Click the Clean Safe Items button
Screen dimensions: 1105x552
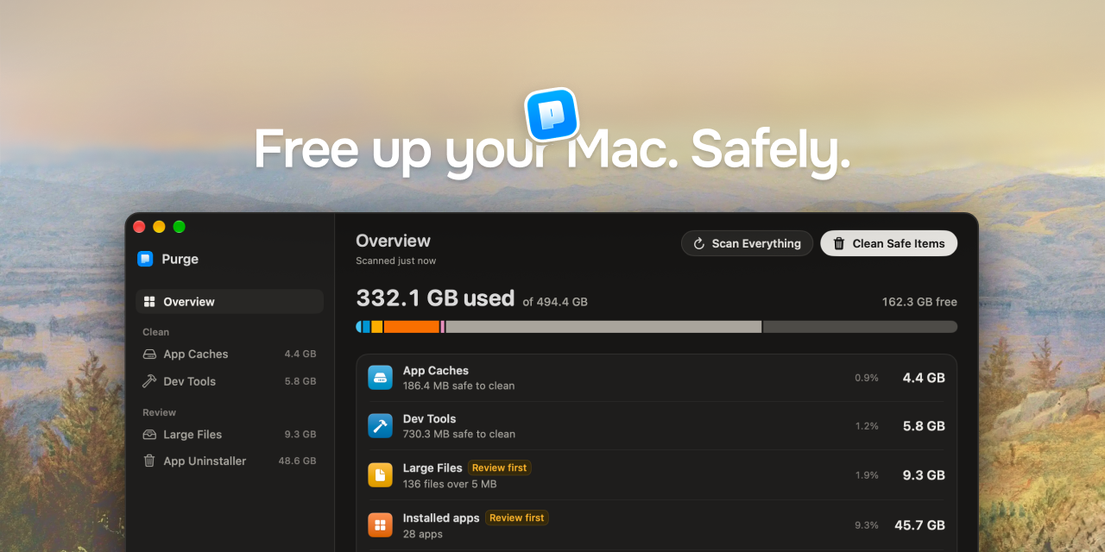pos(888,243)
